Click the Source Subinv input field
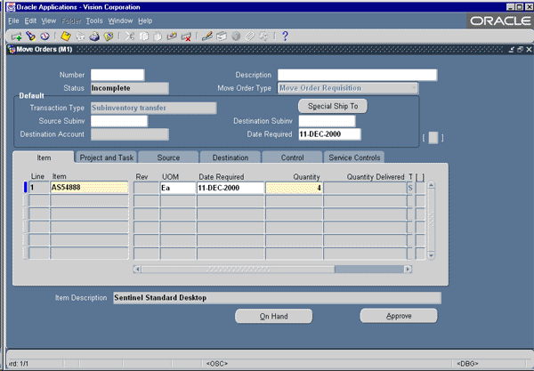This screenshot has width=534, height=371. 118,121
